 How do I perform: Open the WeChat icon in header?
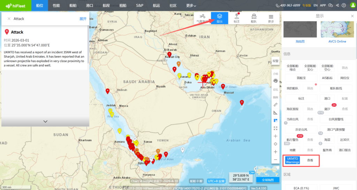(x=331, y=5)
